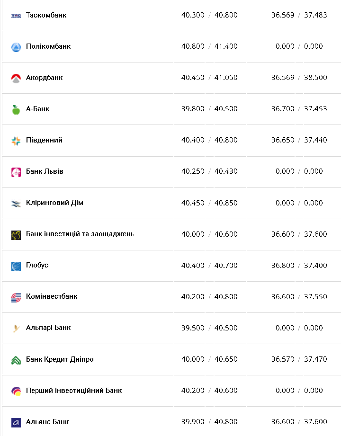Image resolution: width=341 pixels, height=436 pixels.
Task: Open the Банк інвестицій та заощаджень link
Action: pos(80,234)
